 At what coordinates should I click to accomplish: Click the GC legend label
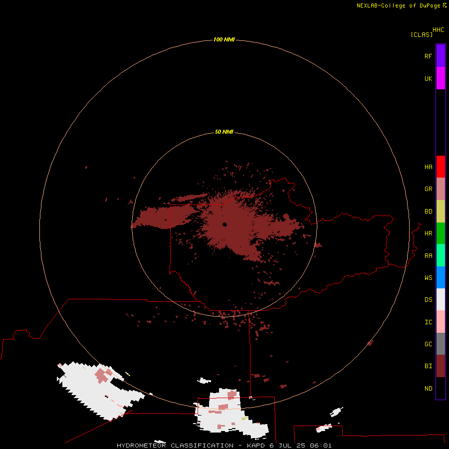point(428,344)
